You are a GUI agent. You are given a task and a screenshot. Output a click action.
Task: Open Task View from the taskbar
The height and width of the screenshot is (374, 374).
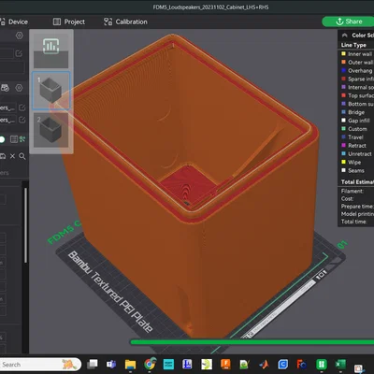point(93,364)
